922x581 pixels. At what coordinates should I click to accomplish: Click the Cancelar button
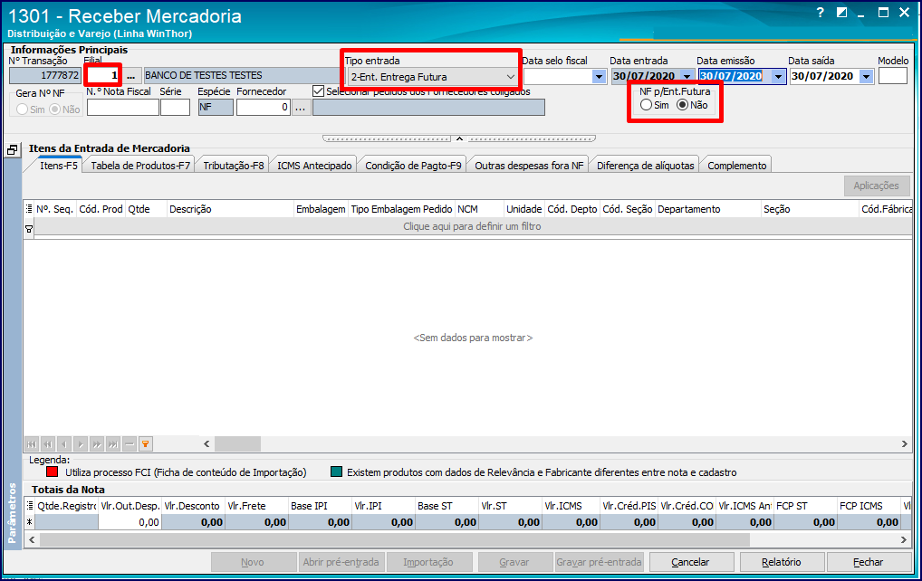pyautogui.click(x=691, y=562)
